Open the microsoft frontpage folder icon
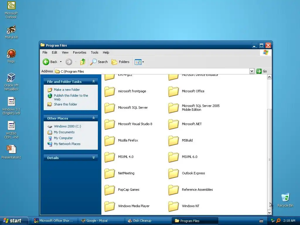This screenshot has width=300, height=225. point(110,91)
